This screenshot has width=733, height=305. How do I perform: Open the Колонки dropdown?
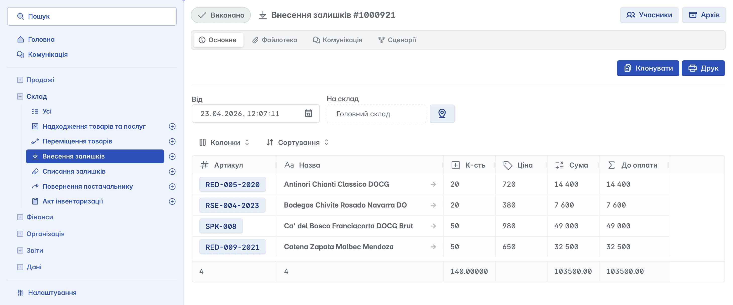[x=224, y=142]
